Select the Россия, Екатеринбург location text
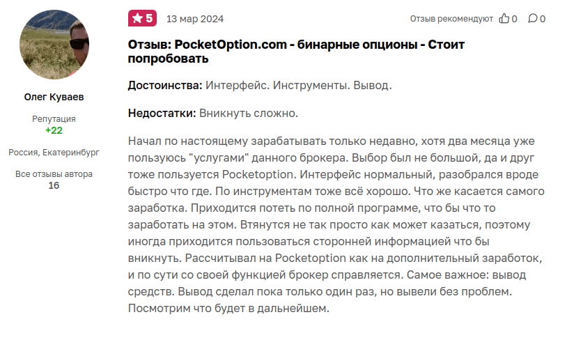 [54, 152]
